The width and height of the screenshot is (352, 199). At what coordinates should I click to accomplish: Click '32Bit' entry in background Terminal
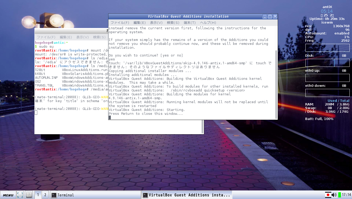(x=40, y=70)
